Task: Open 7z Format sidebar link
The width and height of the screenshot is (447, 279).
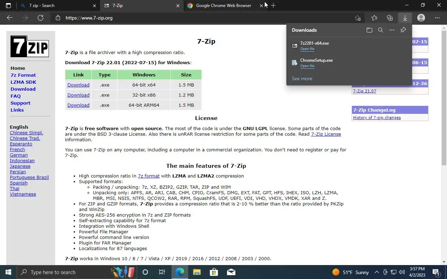Action: click(23, 75)
